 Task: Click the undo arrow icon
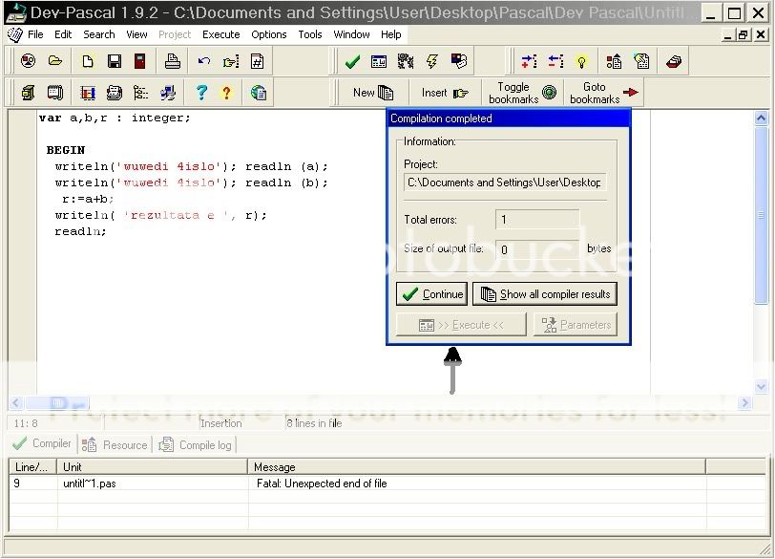[203, 61]
